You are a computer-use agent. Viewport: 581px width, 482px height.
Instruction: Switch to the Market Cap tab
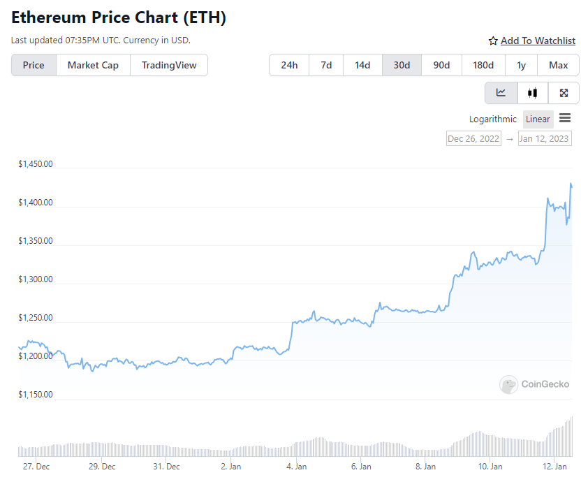click(x=93, y=65)
